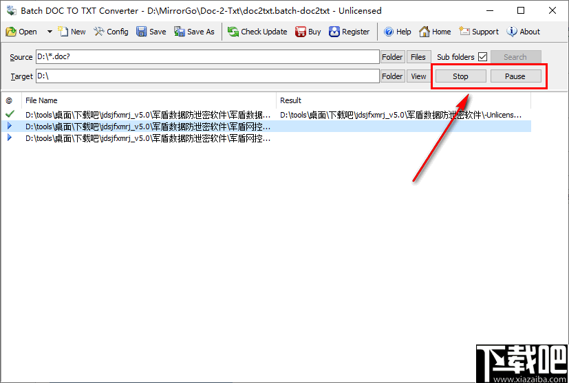The height and width of the screenshot is (383, 569).
Task: Click the Result column header
Action: tap(403, 100)
